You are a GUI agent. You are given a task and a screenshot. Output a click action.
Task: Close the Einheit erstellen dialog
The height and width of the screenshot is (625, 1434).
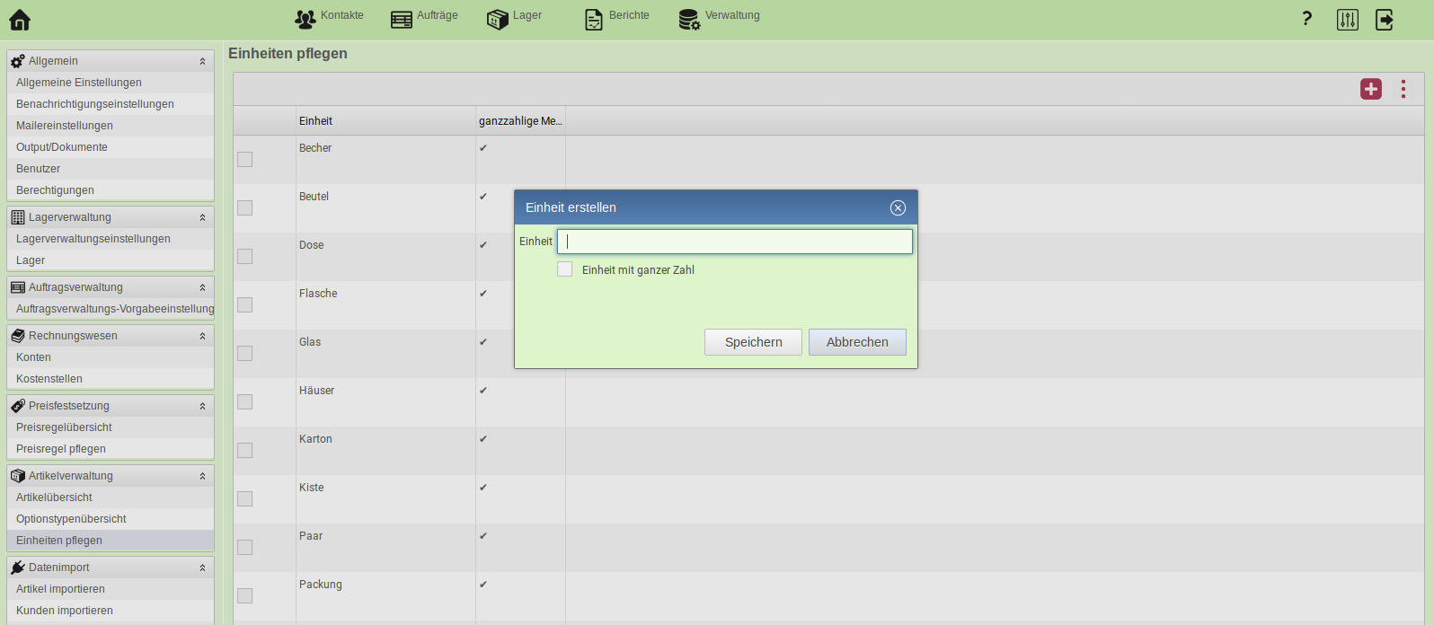[x=898, y=207]
